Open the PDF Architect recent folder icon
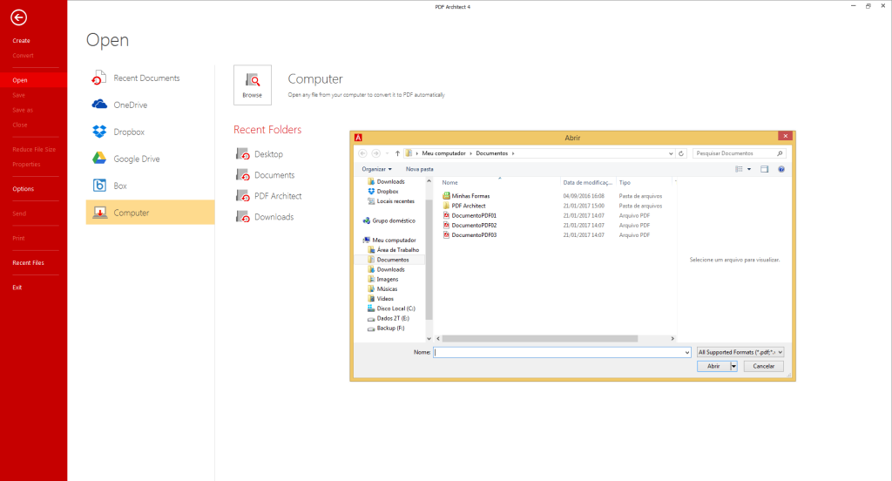This screenshot has width=892, height=481. 243,196
